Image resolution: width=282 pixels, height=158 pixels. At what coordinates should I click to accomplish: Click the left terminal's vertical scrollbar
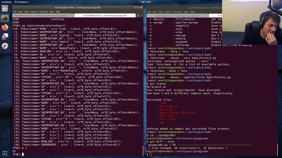(143, 151)
